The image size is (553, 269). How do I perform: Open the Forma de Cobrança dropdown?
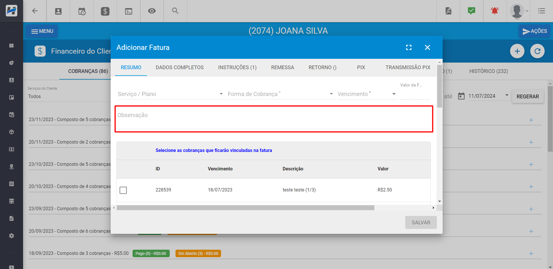tap(281, 94)
